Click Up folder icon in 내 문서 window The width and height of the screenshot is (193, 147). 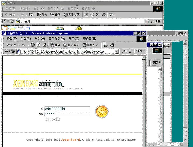(31, 15)
